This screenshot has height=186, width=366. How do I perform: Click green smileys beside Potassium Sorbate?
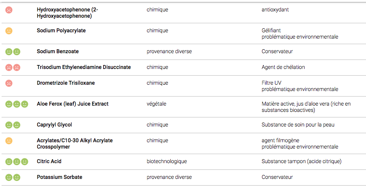[13, 177]
